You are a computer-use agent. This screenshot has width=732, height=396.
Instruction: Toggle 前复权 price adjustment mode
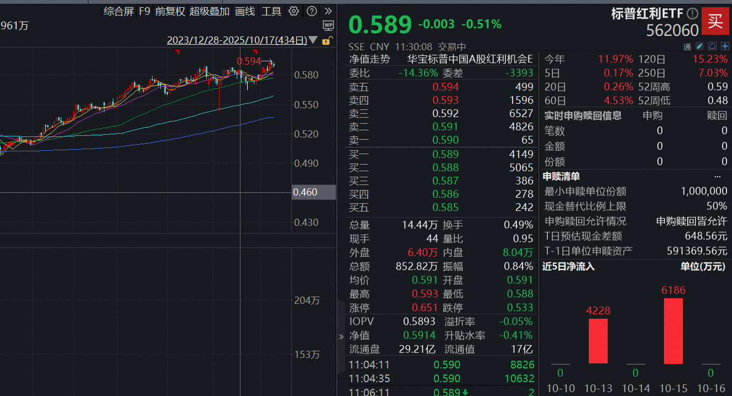(x=170, y=11)
